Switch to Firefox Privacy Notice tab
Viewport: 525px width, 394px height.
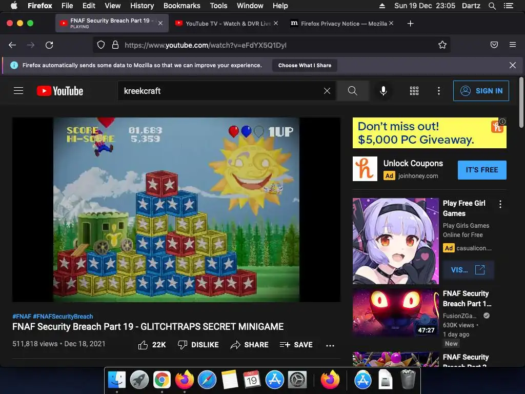pos(341,24)
